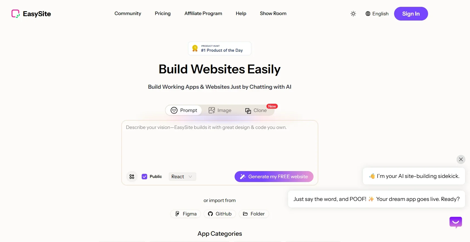
Task: Click the globe language icon
Action: [368, 14]
